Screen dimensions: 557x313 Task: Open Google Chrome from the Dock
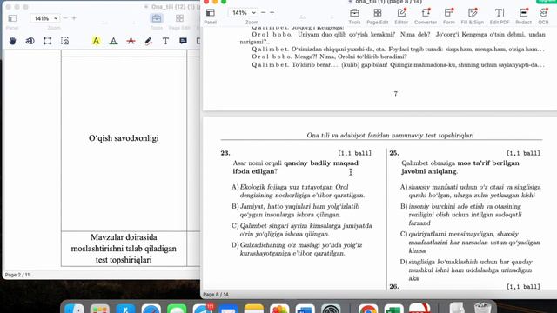[x=368, y=309]
